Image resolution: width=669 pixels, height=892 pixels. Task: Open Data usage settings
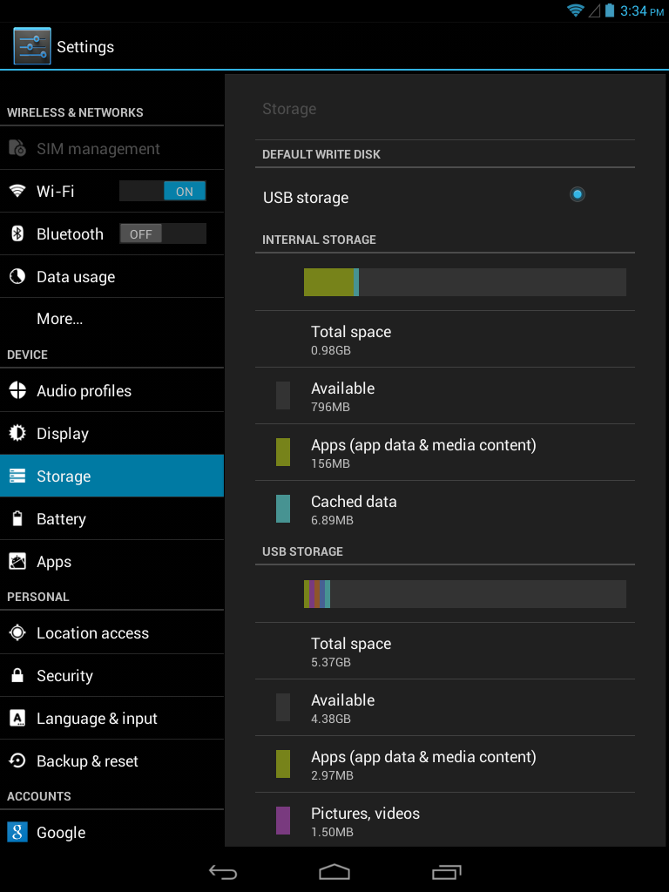pyautogui.click(x=111, y=276)
